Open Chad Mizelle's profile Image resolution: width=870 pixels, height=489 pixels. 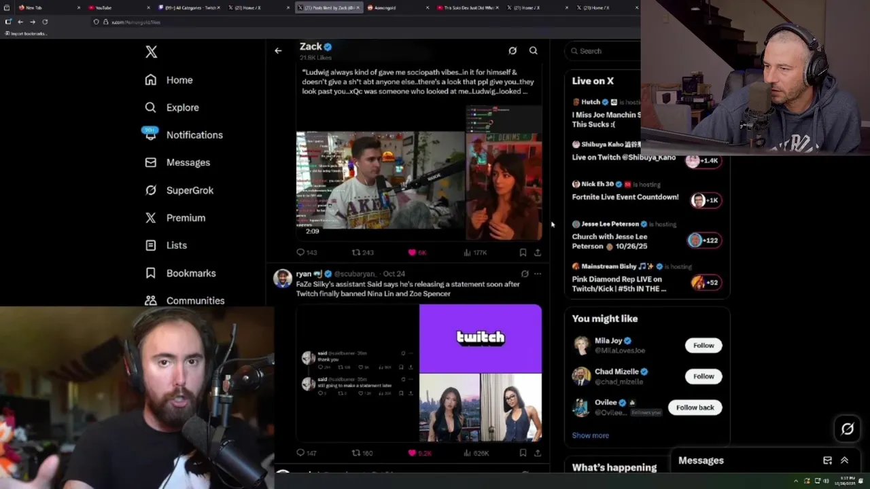pyautogui.click(x=616, y=372)
